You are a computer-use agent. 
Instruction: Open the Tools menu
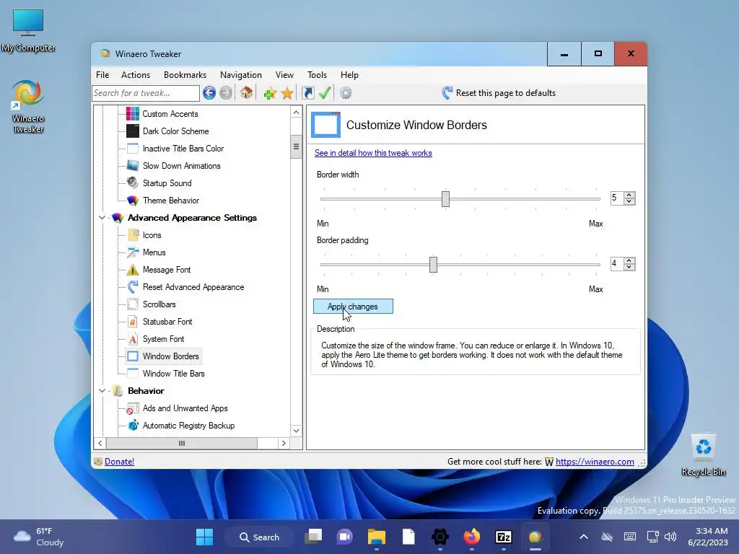(x=317, y=75)
